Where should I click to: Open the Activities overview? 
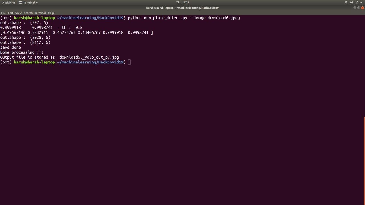(x=9, y=3)
